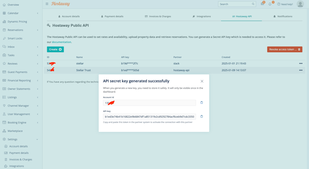Copy the Account Id with clipboard icon
This screenshot has height=169, width=309.
tap(202, 103)
